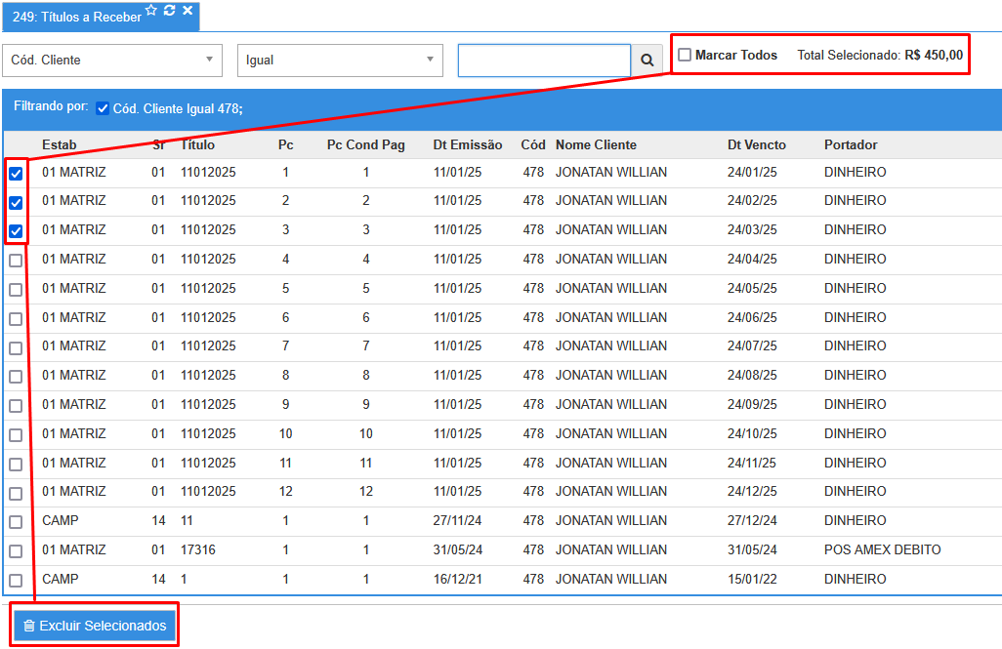Click emissão date 16/12/21 cell
The height and width of the screenshot is (649, 1002).
(x=457, y=580)
